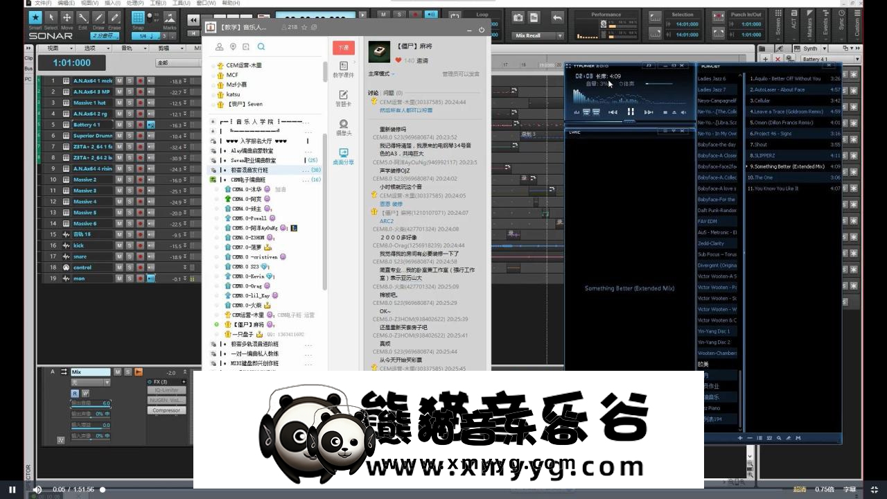Open the 音轨 tracks menu

tap(129, 49)
